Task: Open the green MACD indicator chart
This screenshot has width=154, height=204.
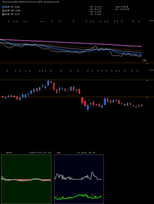Action: click(26, 179)
